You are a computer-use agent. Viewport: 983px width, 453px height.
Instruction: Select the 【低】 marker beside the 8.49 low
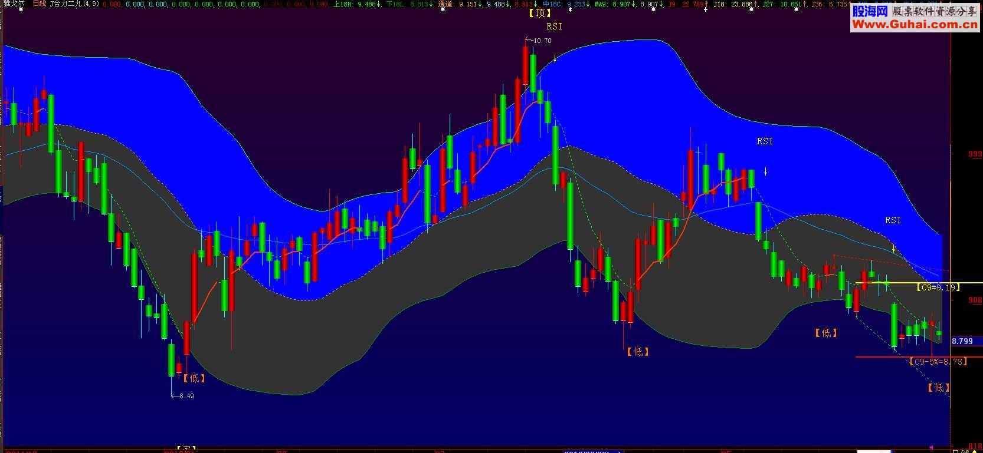194,378
